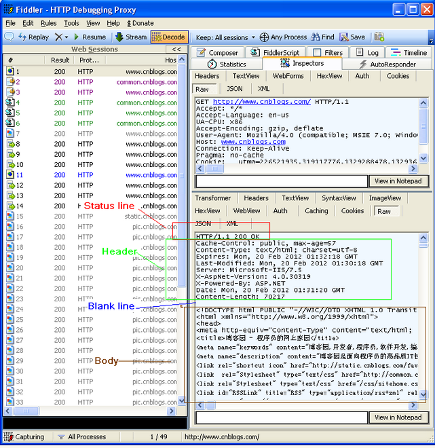Screen dimensions: 435x448
Task: Click the Any Process target icon
Action: click(x=265, y=37)
